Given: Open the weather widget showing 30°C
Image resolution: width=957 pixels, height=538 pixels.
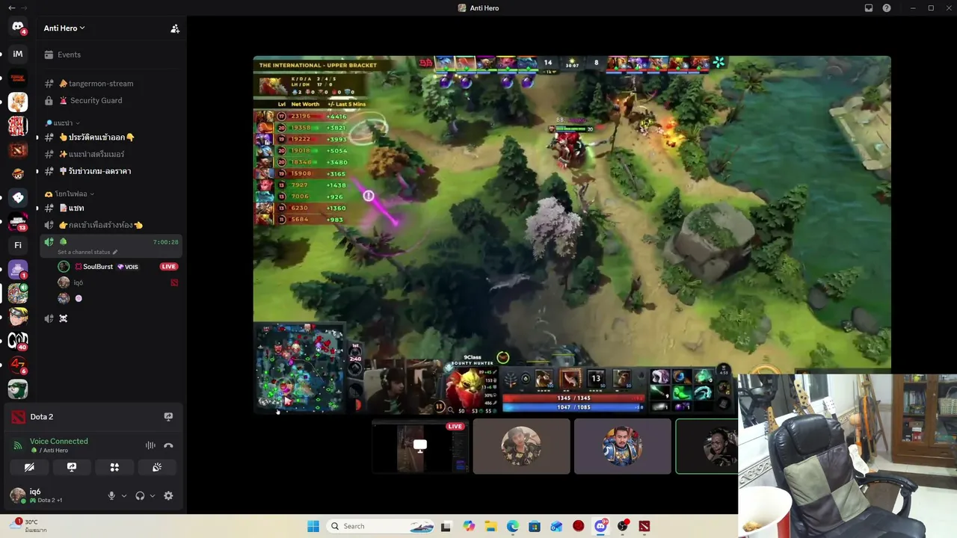Looking at the screenshot, I should [x=30, y=525].
